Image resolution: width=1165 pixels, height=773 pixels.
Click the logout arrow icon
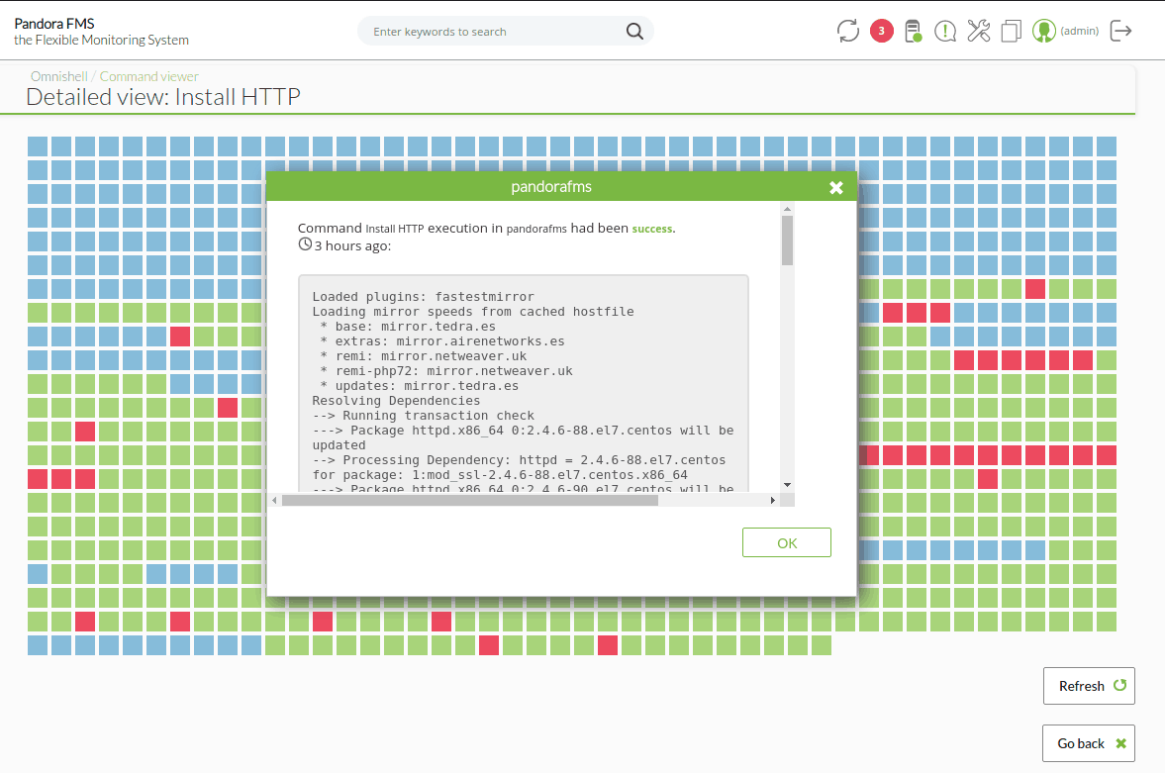pos(1120,32)
